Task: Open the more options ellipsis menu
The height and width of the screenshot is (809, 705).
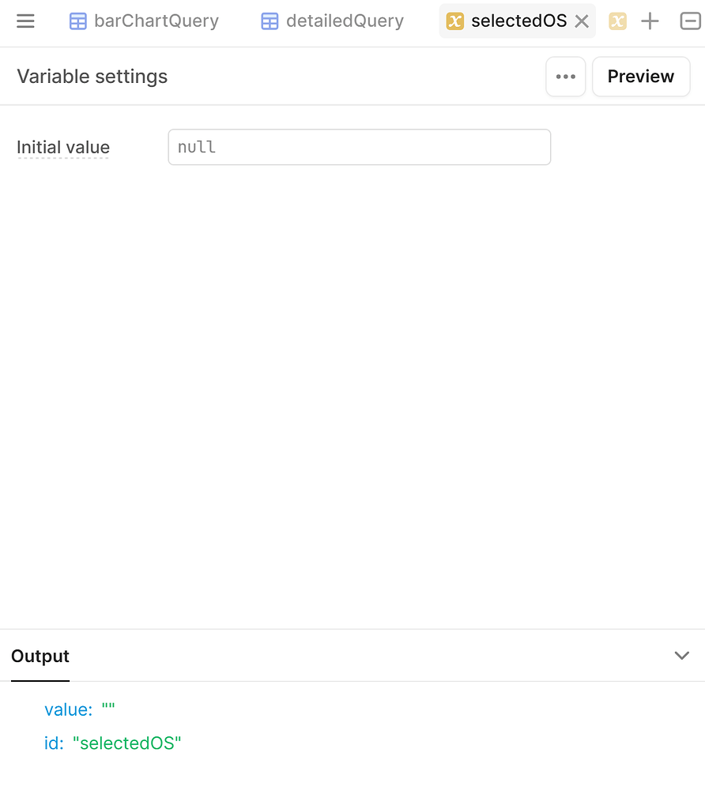Action: click(x=566, y=76)
